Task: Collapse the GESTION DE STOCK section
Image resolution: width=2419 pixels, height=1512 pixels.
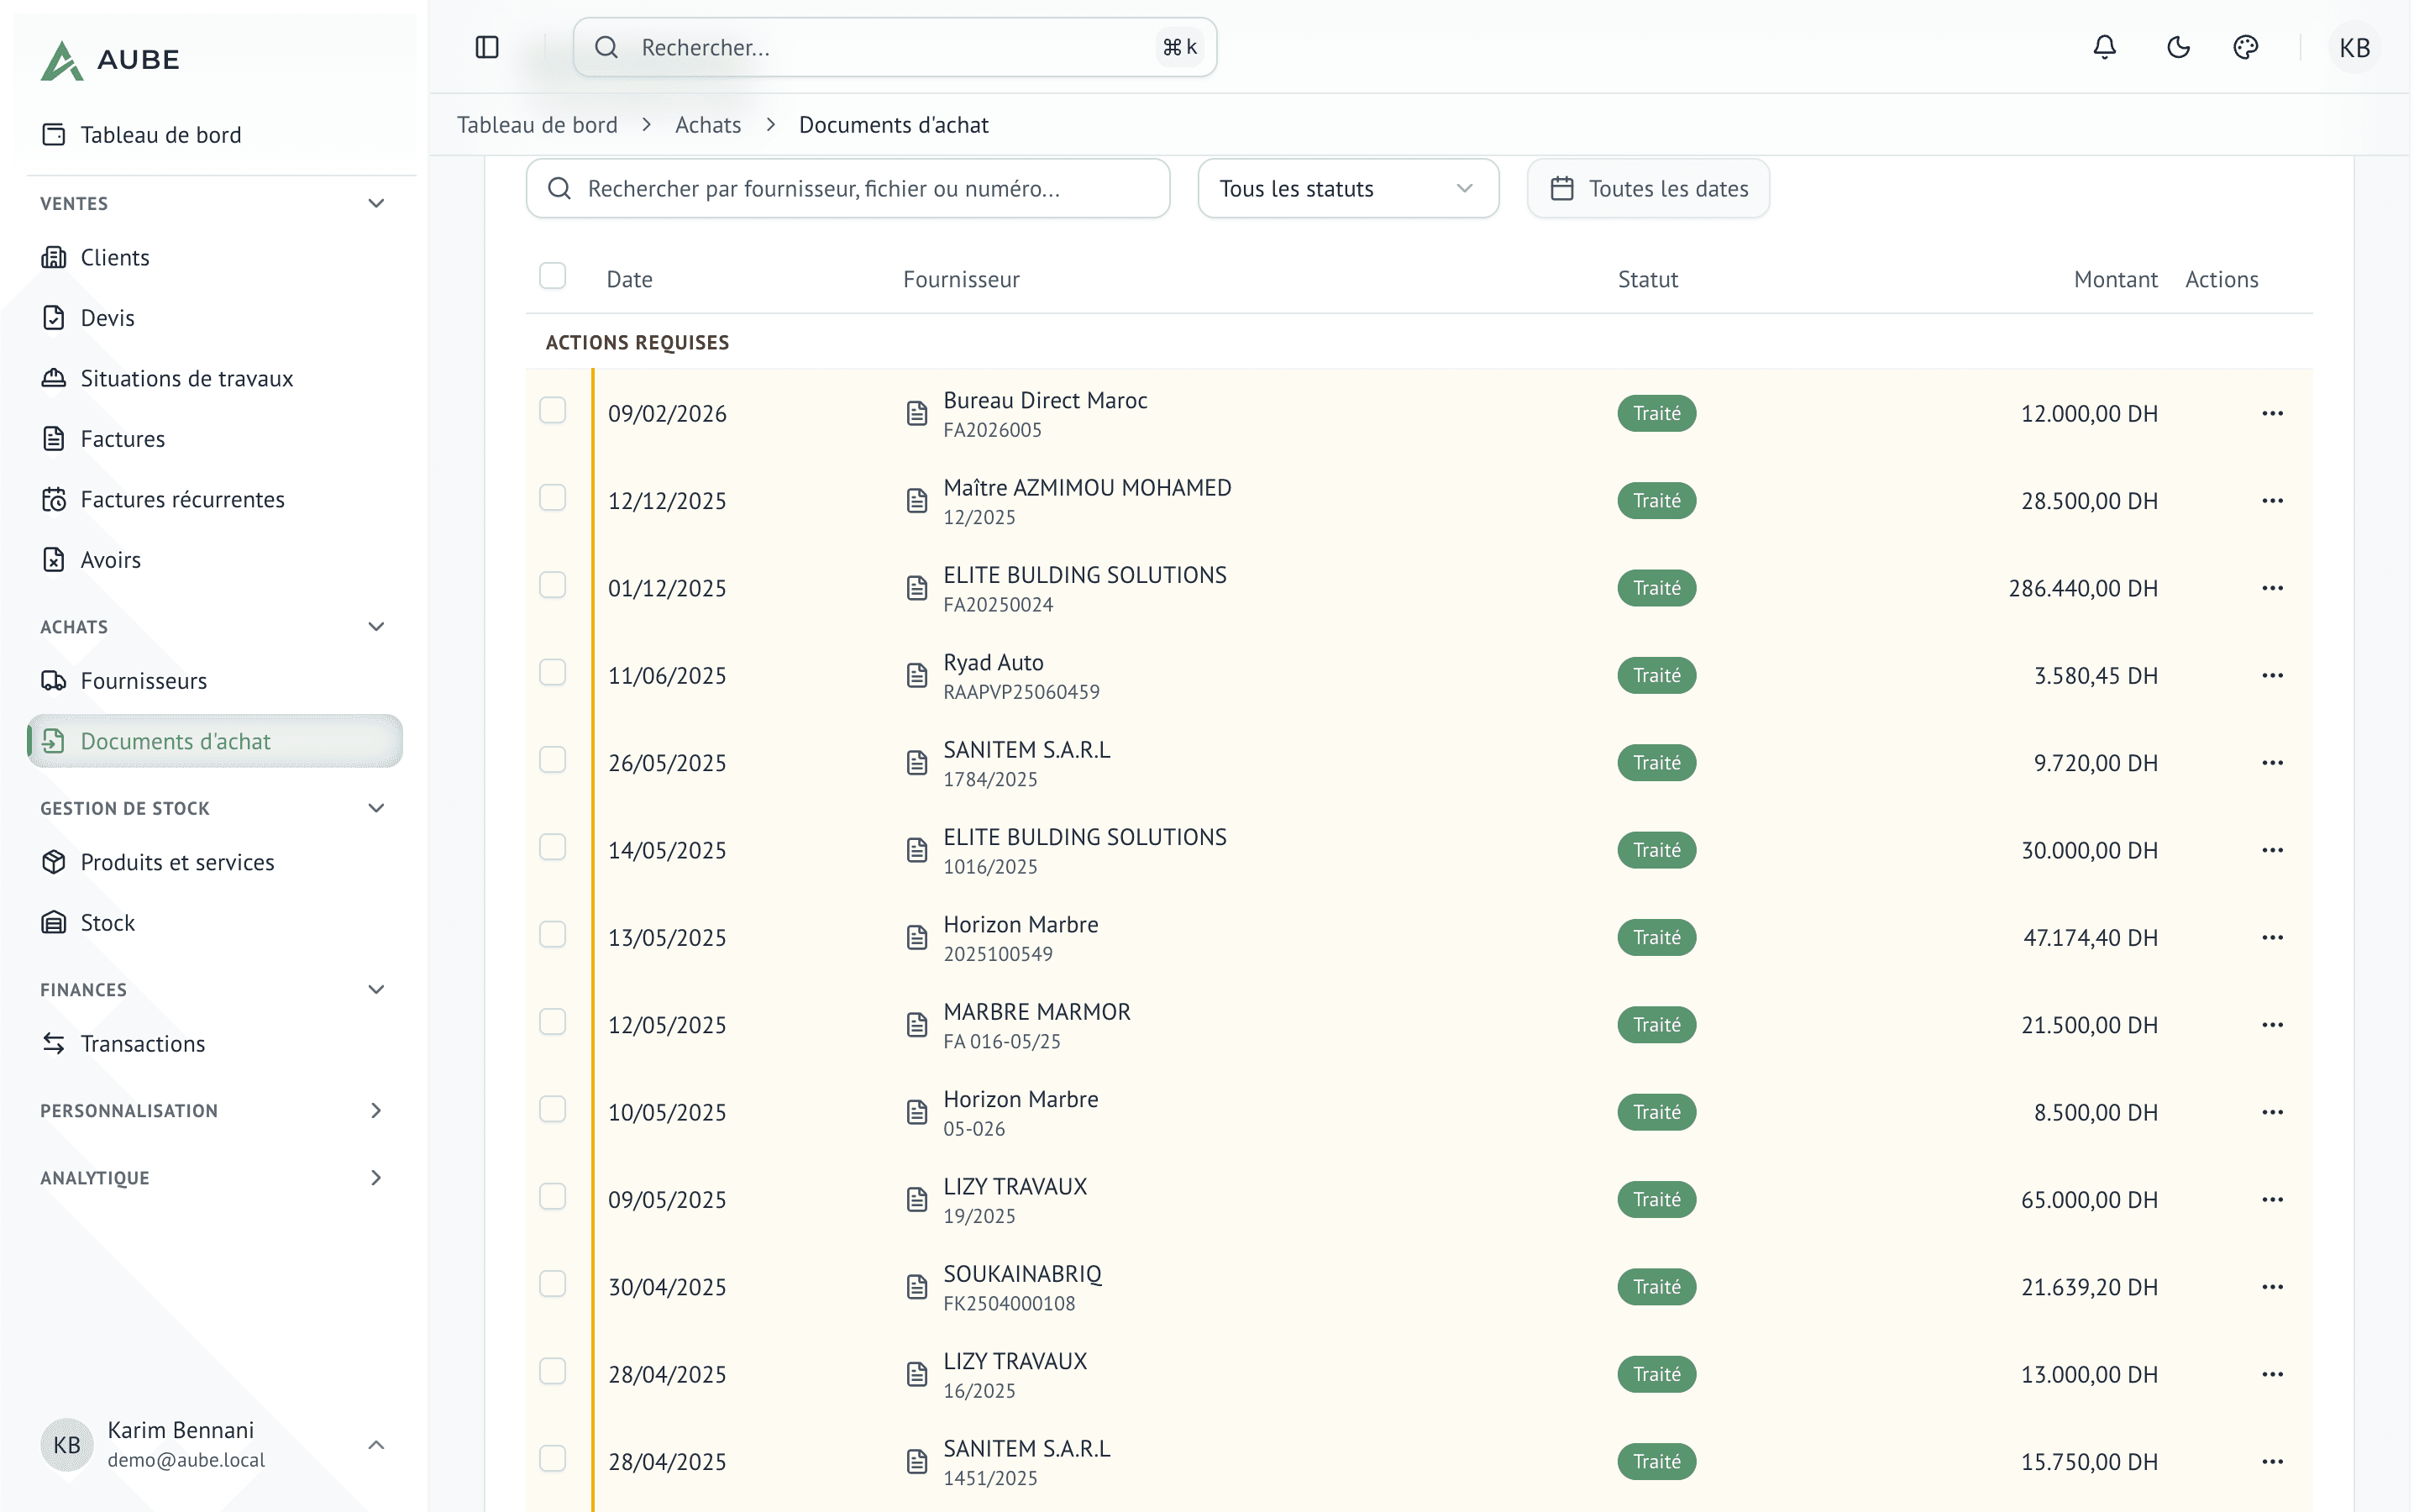Action: point(375,808)
